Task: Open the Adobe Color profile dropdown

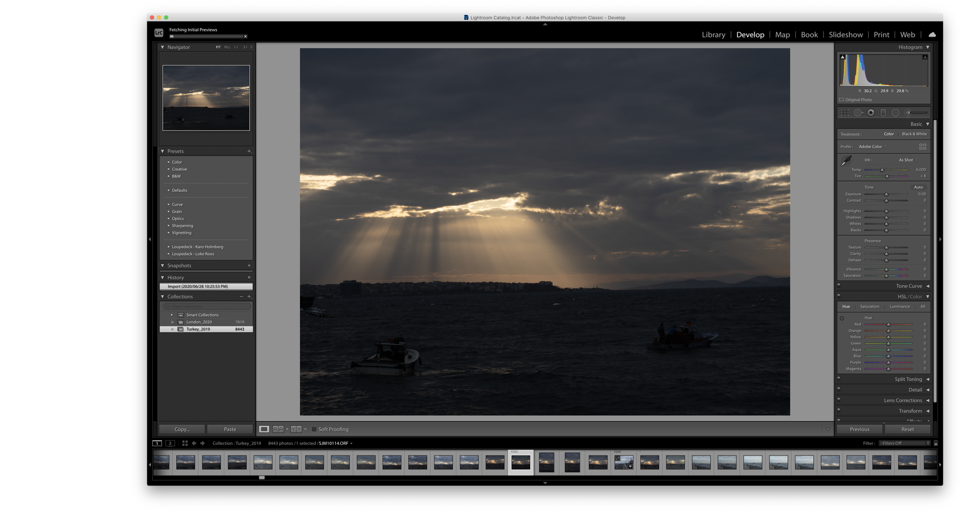Action: [872, 147]
